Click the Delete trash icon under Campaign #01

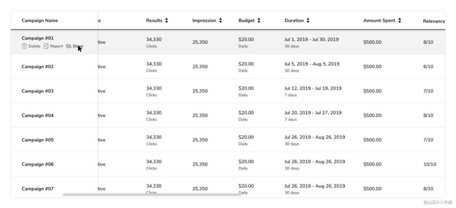pos(24,46)
